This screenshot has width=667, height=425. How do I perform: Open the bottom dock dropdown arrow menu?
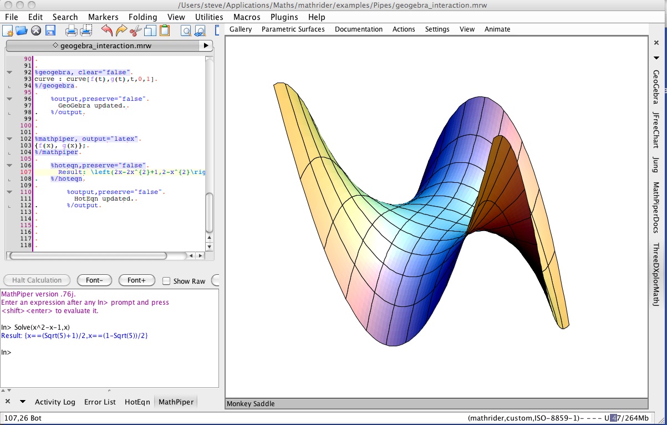(23, 402)
